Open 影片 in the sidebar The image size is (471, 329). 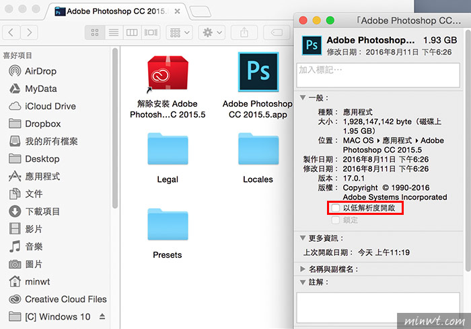click(26, 229)
